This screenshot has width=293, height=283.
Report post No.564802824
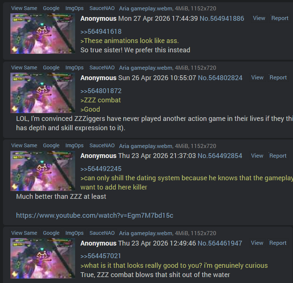click(278, 78)
